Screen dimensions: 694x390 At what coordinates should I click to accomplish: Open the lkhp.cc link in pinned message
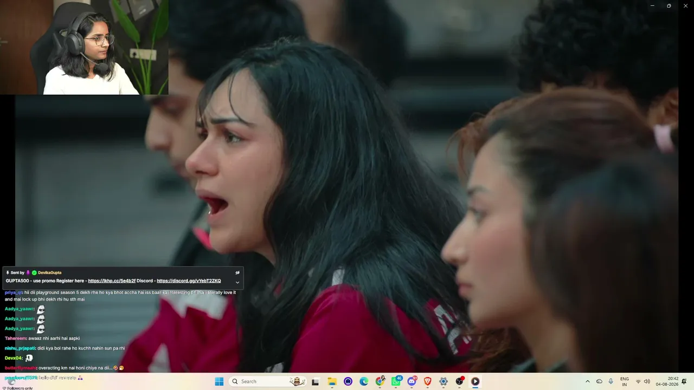[112, 281]
